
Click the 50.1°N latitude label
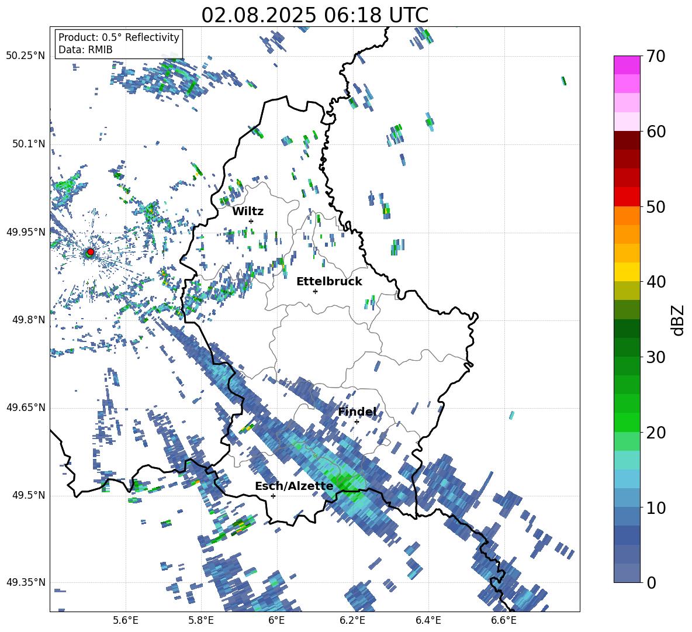(x=29, y=144)
